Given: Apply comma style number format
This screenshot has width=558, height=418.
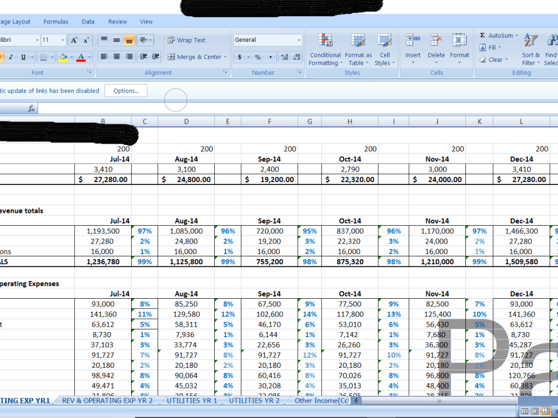Looking at the screenshot, I should pyautogui.click(x=271, y=57).
